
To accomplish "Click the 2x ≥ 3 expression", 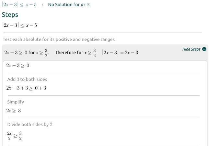I will [14, 111].
